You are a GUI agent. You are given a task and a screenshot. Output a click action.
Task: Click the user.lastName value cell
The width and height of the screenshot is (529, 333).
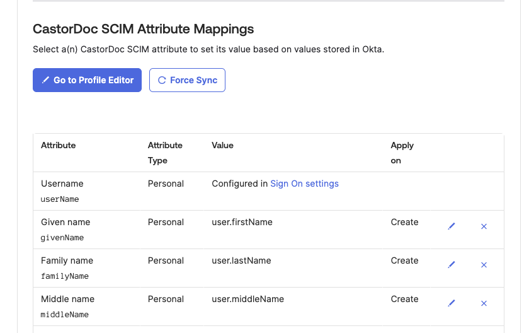tap(241, 260)
